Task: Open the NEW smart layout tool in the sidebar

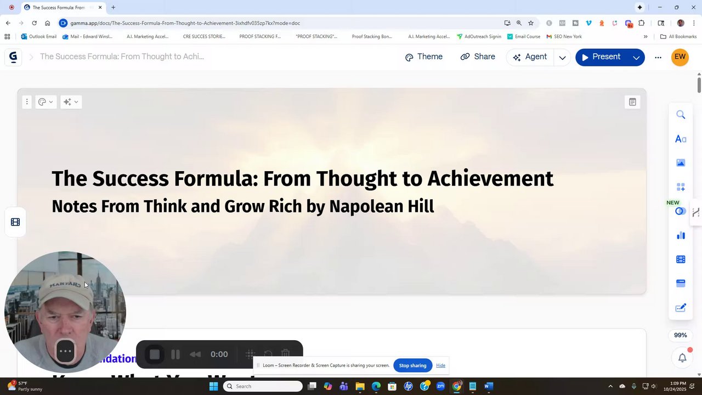Action: [x=681, y=211]
